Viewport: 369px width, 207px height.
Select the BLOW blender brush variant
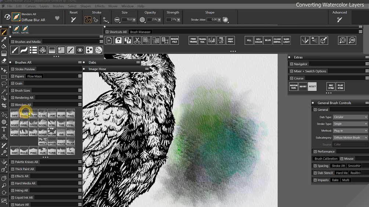point(52,132)
